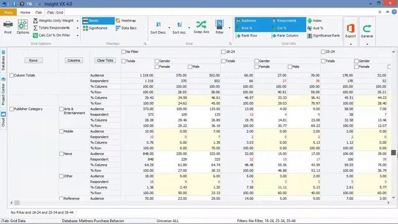The image size is (398, 224).
Task: Click the Swap Axis icon
Action: [201, 24]
